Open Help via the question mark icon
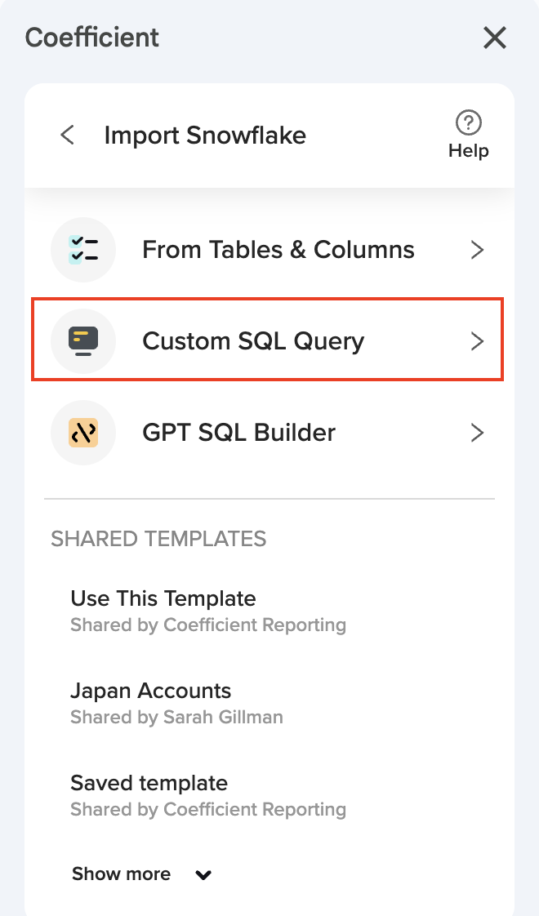The height and width of the screenshot is (916, 539). (x=468, y=123)
